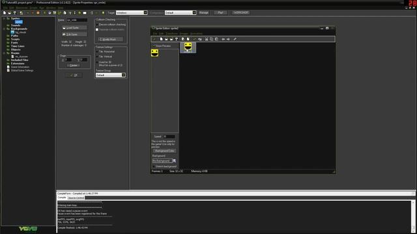Switch to the Source Control tab
417x234 pixels.
point(76,198)
